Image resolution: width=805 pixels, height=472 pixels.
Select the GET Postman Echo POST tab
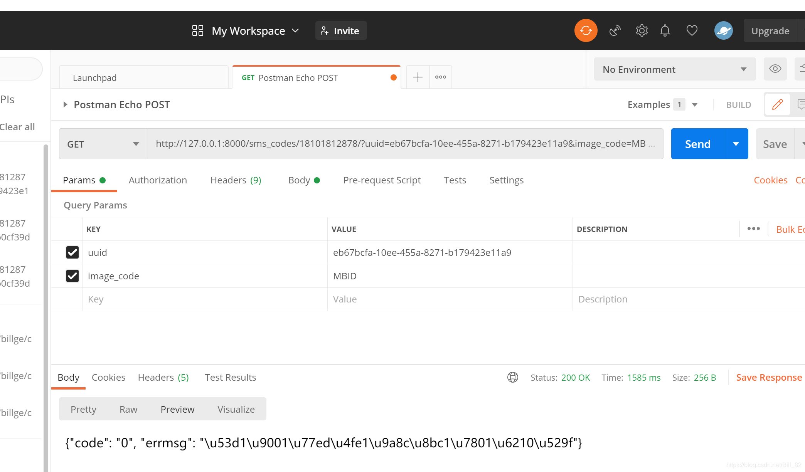point(316,77)
